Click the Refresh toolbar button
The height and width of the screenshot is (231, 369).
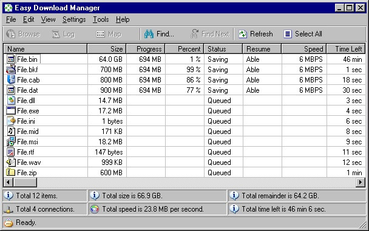point(256,34)
